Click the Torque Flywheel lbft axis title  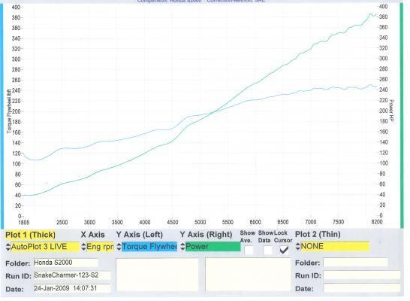[x=9, y=111]
